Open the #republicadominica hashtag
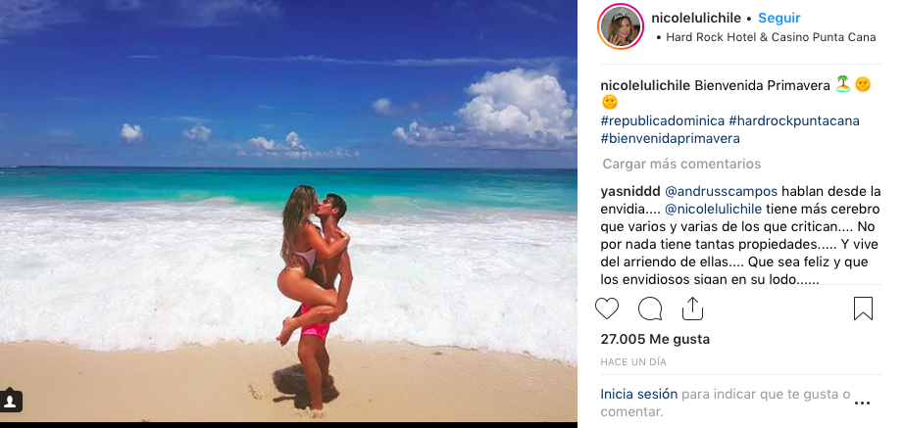The image size is (904, 428). [663, 121]
